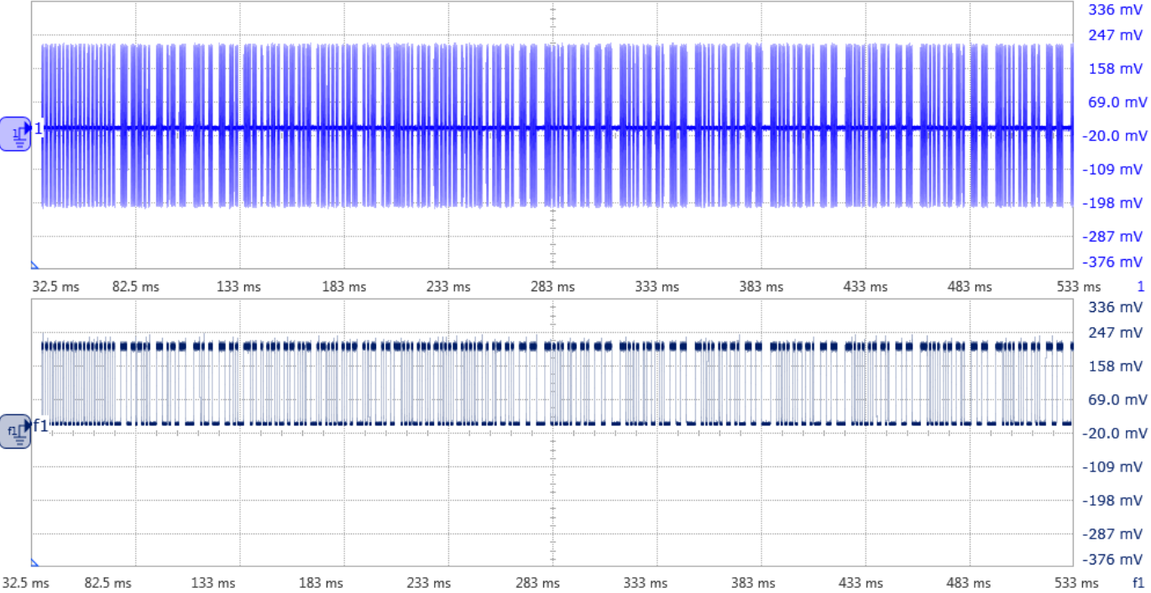Select the f1 math trace ground marker
The image size is (1151, 593).
click(x=16, y=431)
